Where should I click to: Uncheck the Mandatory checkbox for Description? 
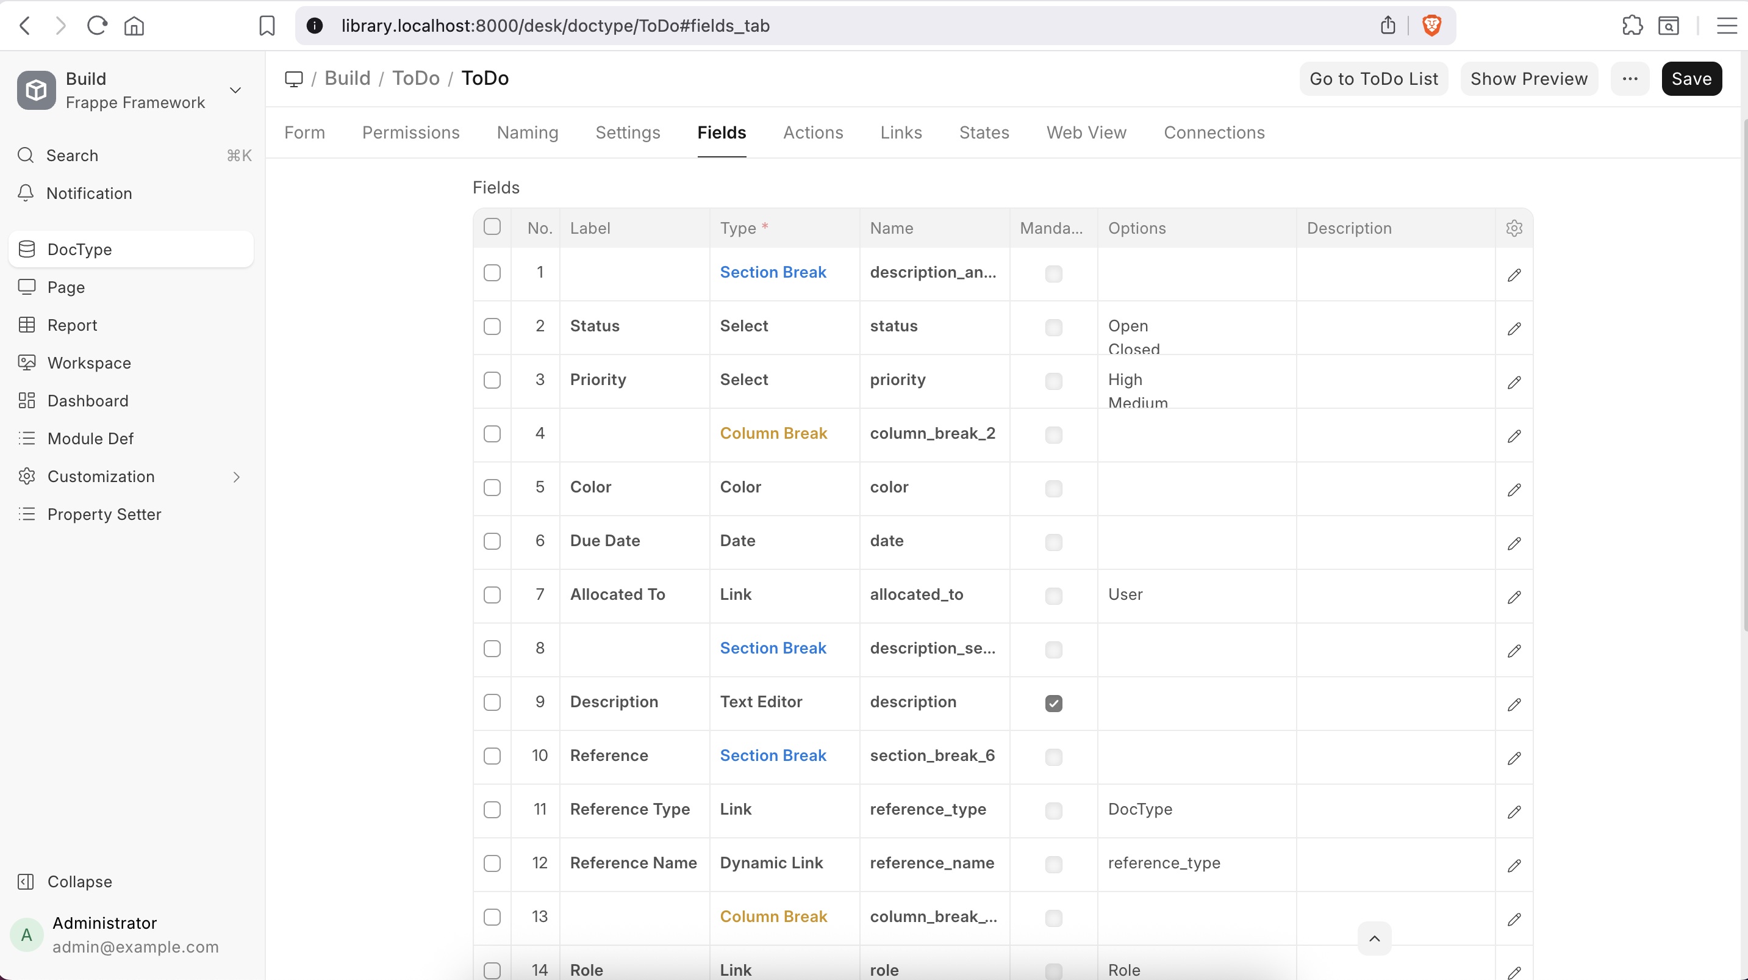click(x=1053, y=703)
